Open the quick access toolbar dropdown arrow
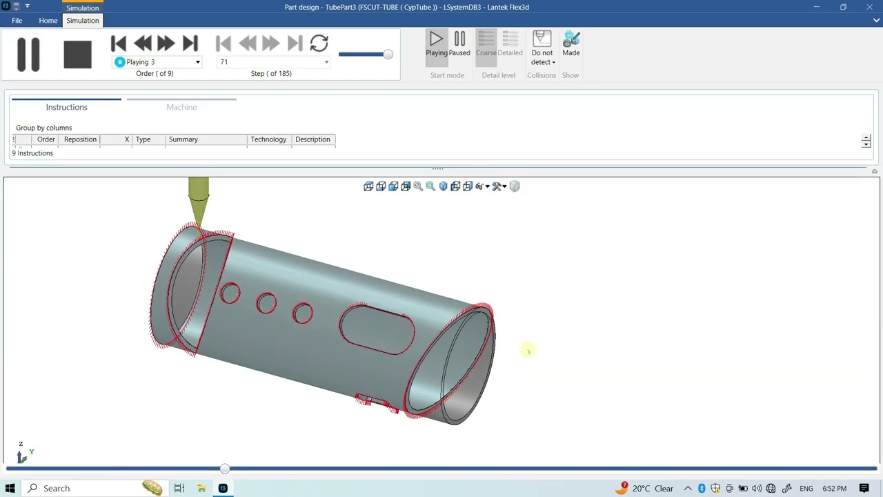The width and height of the screenshot is (883, 497). point(28,6)
